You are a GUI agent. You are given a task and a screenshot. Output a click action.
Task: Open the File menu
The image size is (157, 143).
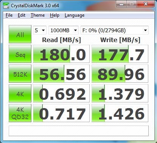point(9,15)
